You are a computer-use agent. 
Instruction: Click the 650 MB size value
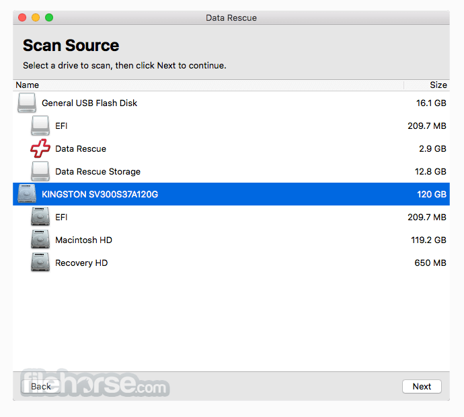[x=430, y=263]
